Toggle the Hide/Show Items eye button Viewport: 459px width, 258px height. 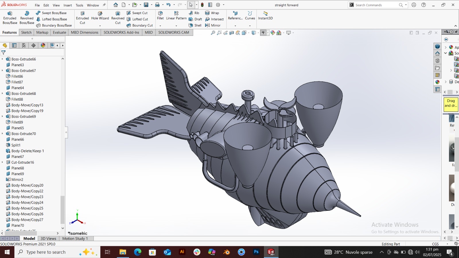click(263, 33)
